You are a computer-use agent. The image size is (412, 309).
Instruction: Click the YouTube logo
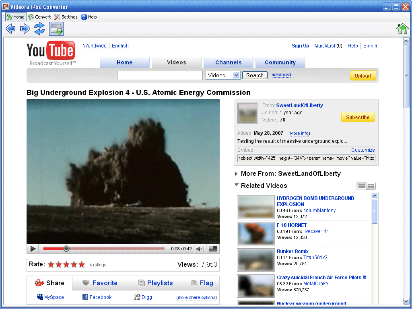(x=51, y=53)
